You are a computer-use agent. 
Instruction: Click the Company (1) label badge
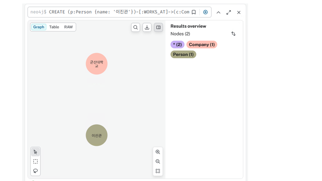pyautogui.click(x=202, y=44)
